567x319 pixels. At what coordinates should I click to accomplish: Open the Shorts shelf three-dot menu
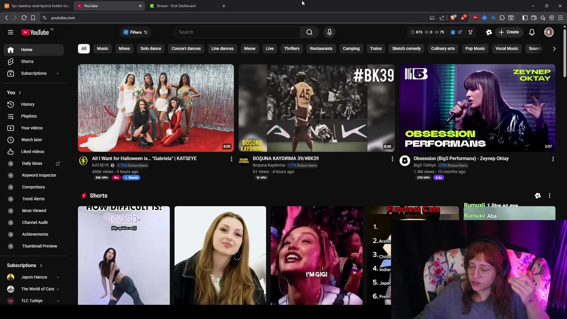click(x=549, y=195)
